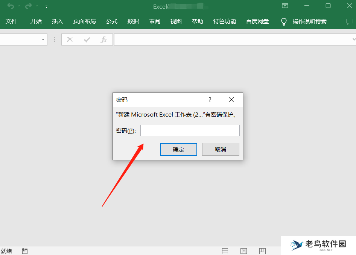Open the Name Box dropdown arrow
356x255 pixels.
[x=43, y=39]
